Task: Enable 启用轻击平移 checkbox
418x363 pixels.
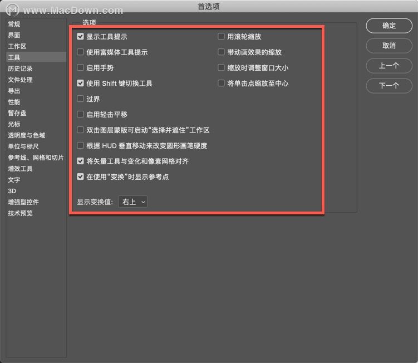Action: pos(80,114)
